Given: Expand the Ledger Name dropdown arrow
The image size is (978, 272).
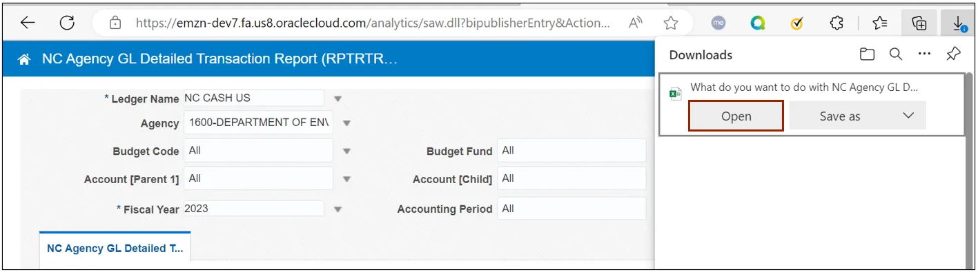Looking at the screenshot, I should coord(338,99).
